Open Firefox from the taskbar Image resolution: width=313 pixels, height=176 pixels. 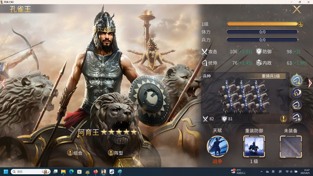(x=95, y=172)
